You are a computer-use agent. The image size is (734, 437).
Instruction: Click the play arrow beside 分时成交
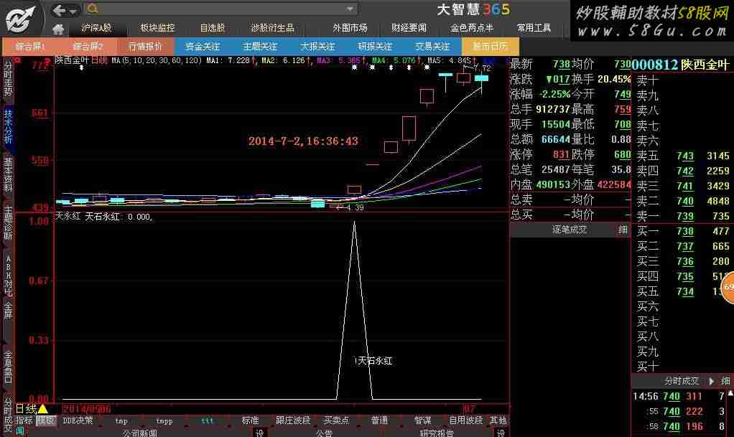pyautogui.click(x=712, y=381)
